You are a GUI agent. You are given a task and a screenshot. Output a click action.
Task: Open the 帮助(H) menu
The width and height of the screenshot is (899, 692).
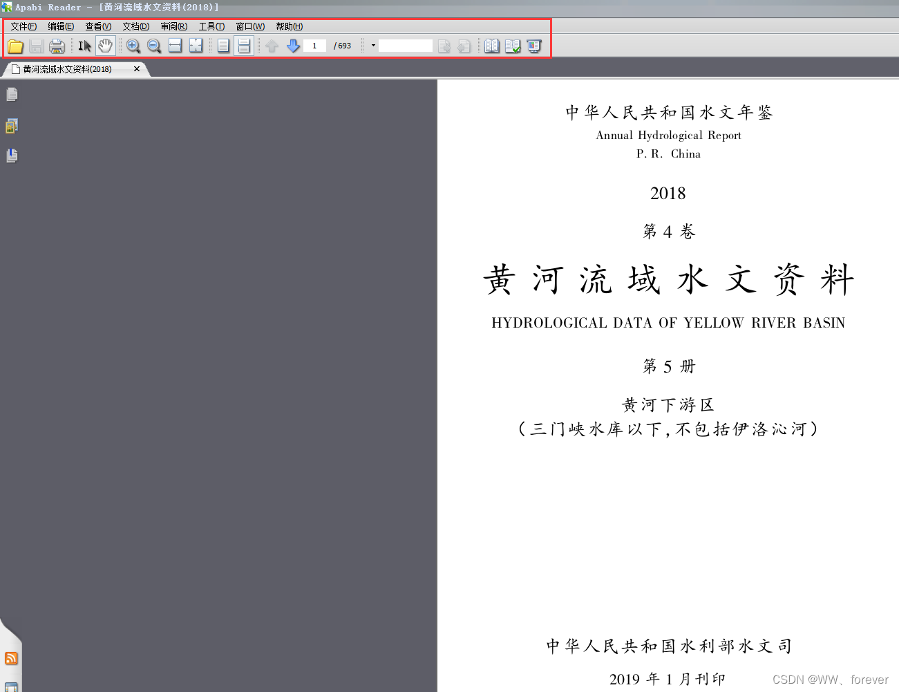click(290, 26)
